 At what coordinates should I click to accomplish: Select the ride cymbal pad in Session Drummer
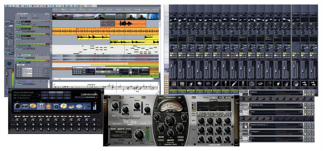[x=64, y=106]
